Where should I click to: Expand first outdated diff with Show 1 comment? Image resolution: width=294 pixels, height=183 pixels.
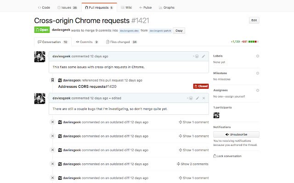coord(194,122)
